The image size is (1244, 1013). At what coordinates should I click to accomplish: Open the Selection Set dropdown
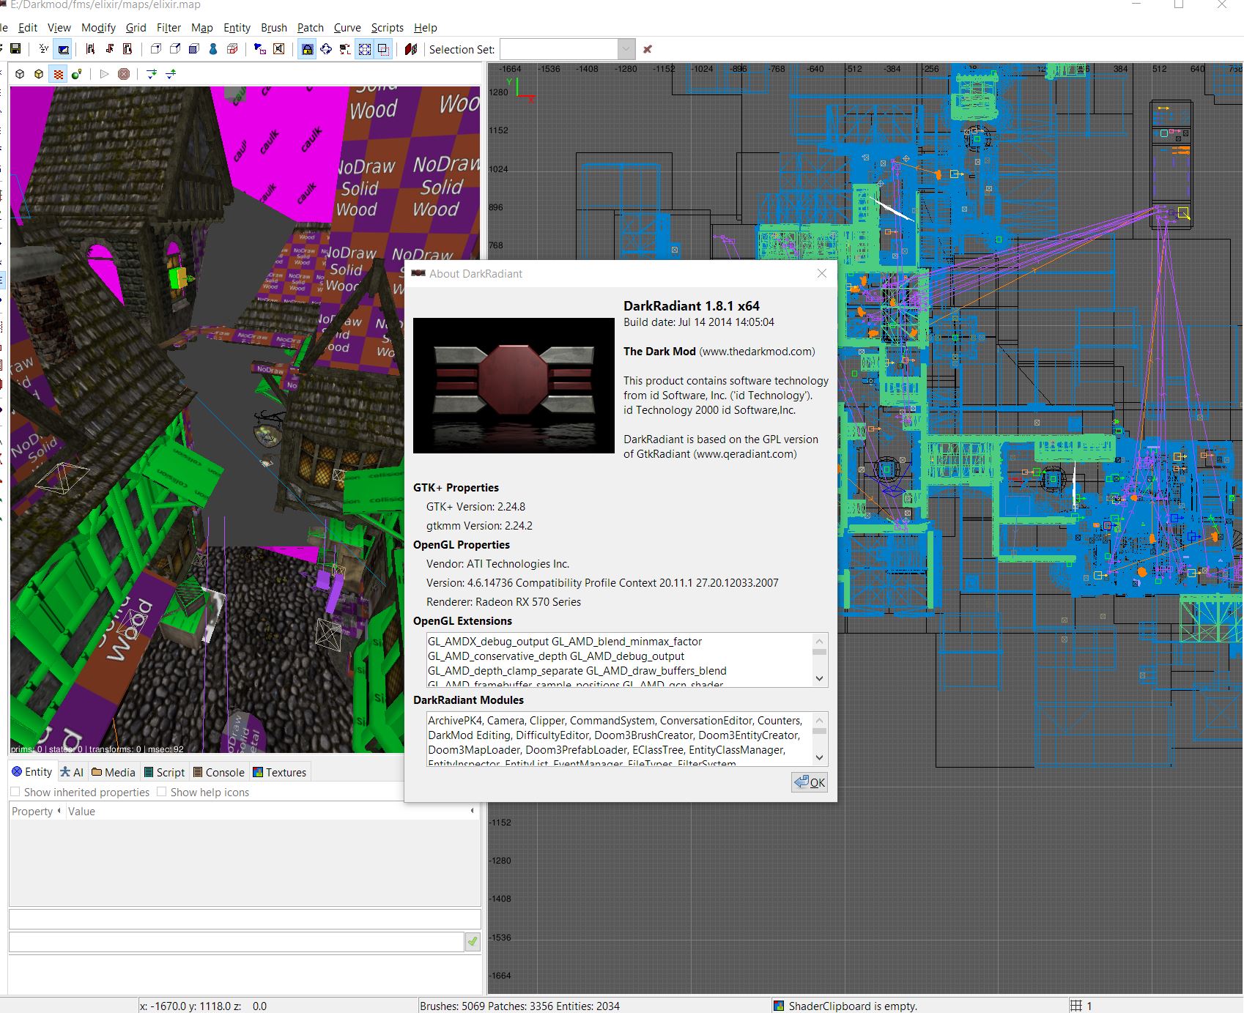tap(626, 49)
